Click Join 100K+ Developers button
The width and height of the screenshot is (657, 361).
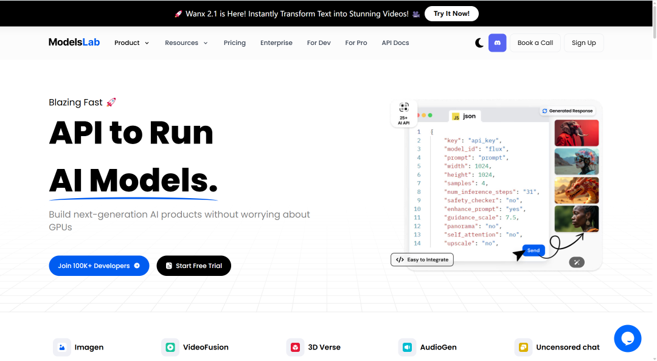[99, 266]
